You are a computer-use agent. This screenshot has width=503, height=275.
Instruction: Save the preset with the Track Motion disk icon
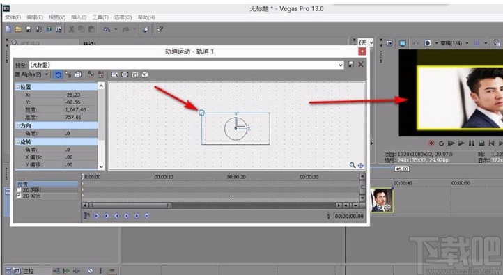click(351, 65)
